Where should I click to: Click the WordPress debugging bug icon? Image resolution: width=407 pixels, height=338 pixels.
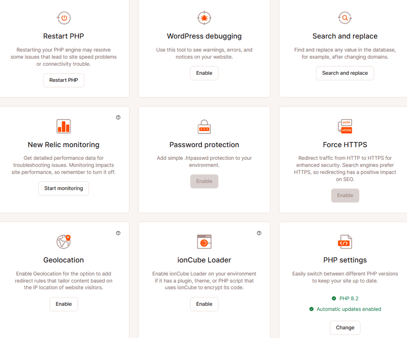(x=204, y=18)
